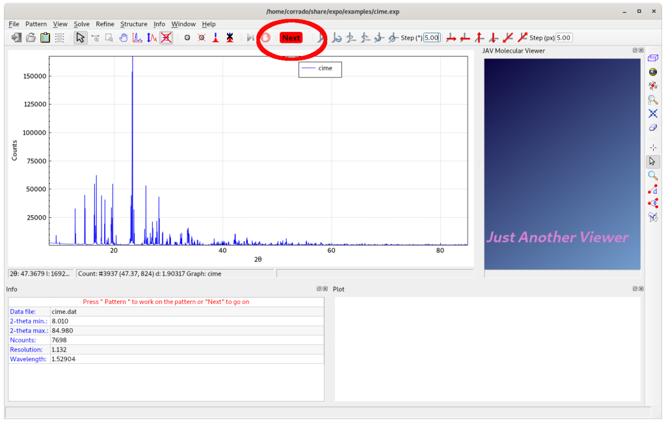The width and height of the screenshot is (666, 423).
Task: Click the rotation icon beside Step (°) label
Action: click(393, 38)
